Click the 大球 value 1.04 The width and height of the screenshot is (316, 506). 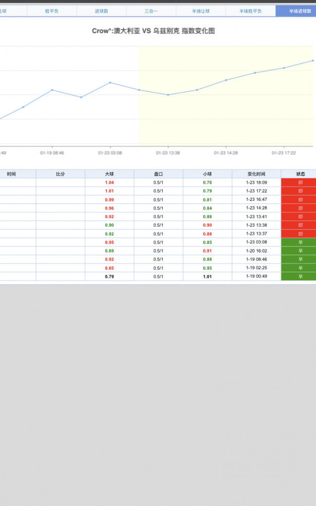[x=110, y=183]
